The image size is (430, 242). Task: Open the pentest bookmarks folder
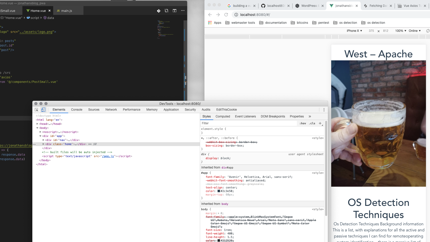(321, 23)
